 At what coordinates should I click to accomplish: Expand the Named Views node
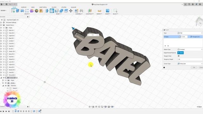coord(1,25)
